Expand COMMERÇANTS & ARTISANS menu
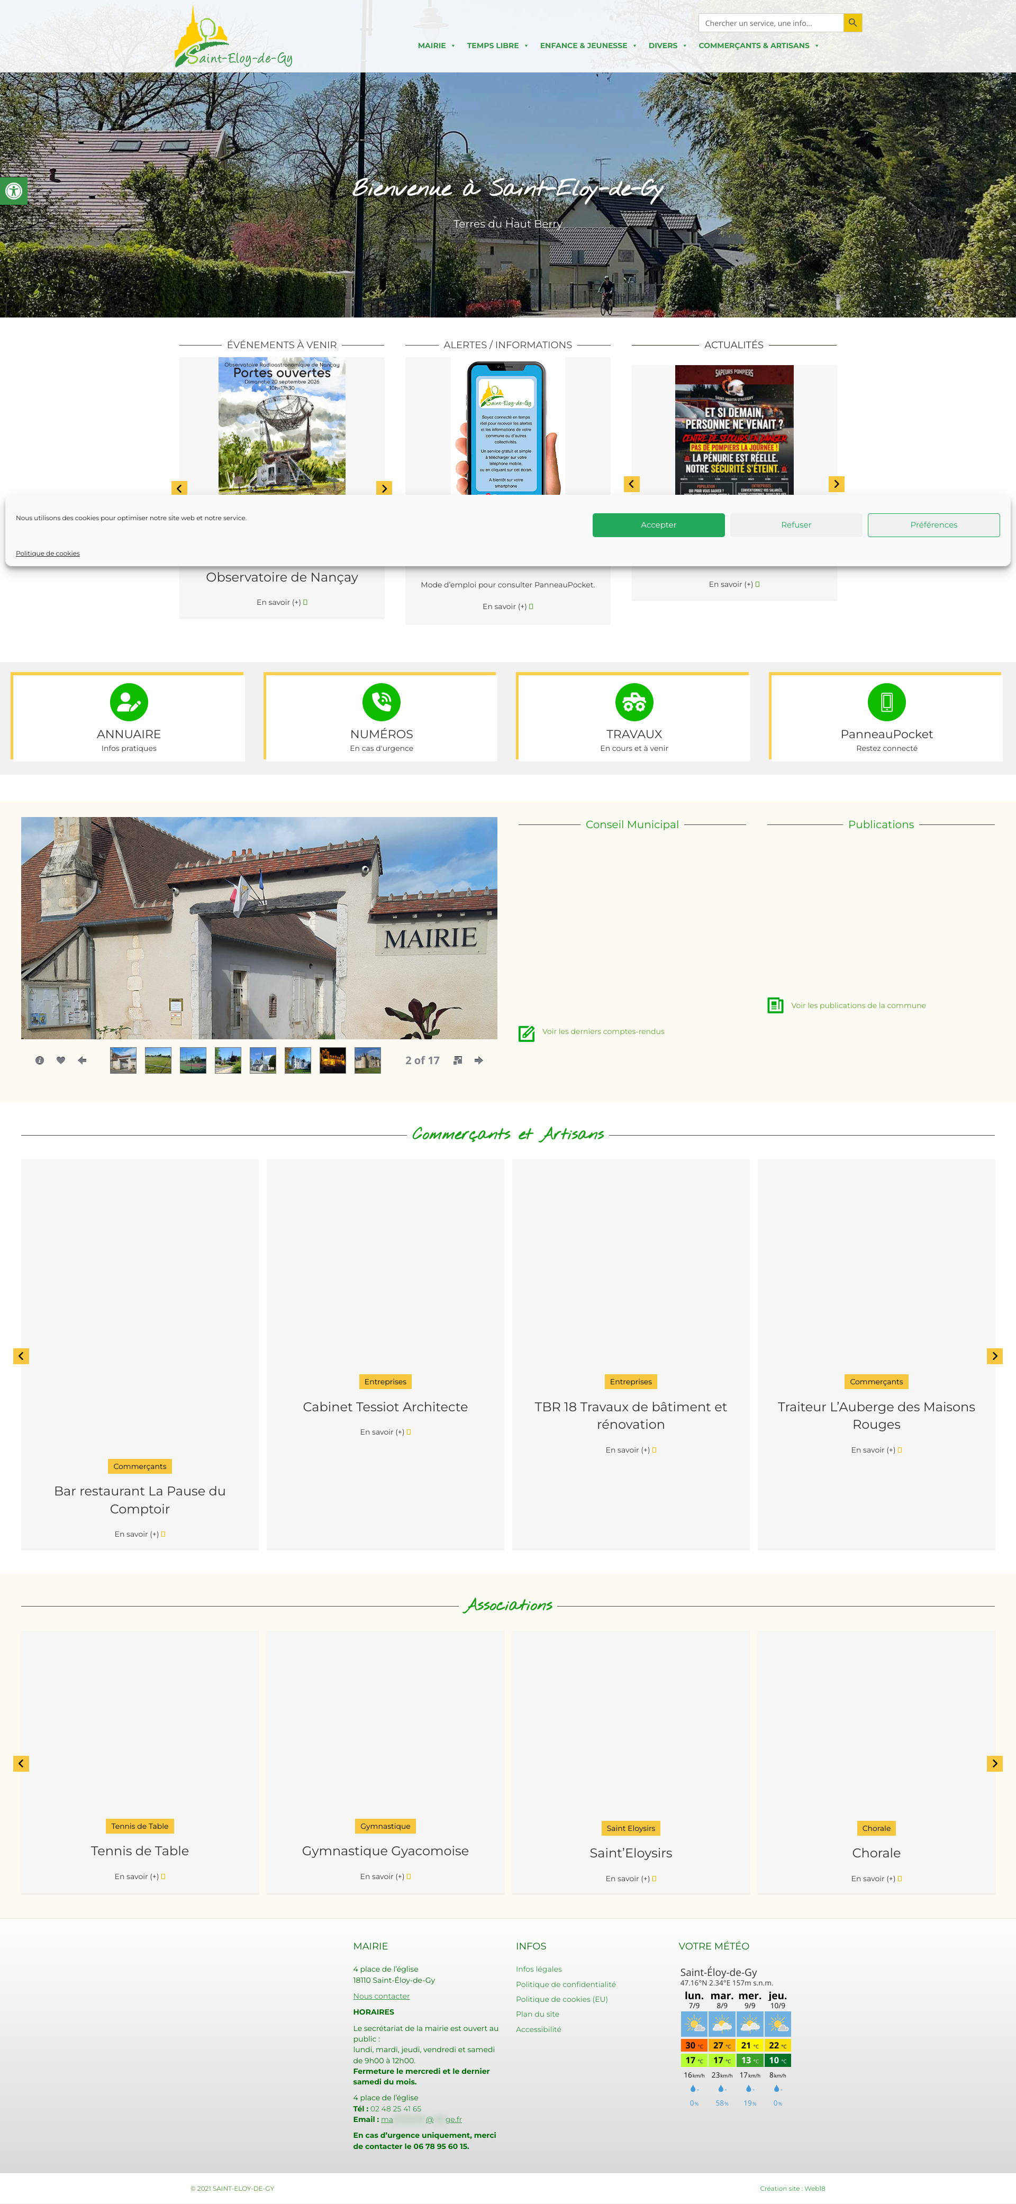1016x2204 pixels. [x=758, y=46]
